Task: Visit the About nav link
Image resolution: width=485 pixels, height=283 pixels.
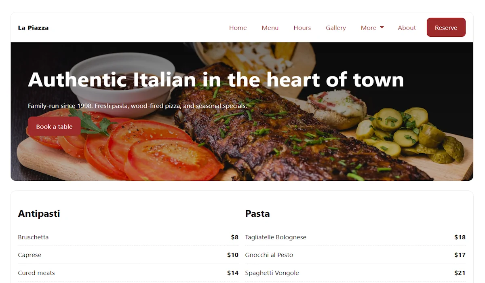Action: 407,27
